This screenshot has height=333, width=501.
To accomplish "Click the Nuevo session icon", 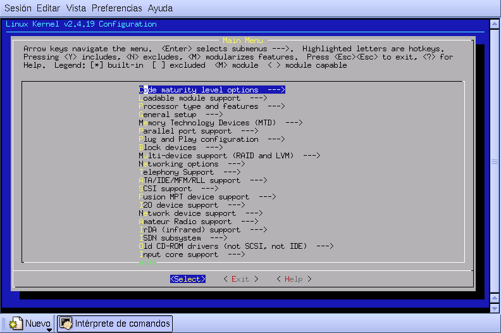I will [x=16, y=324].
